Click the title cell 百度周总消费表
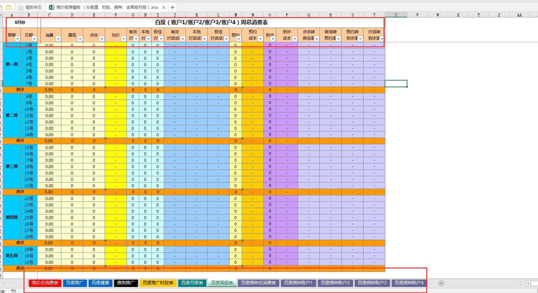Image resolution: width=538 pixels, height=293 pixels. 211,22
